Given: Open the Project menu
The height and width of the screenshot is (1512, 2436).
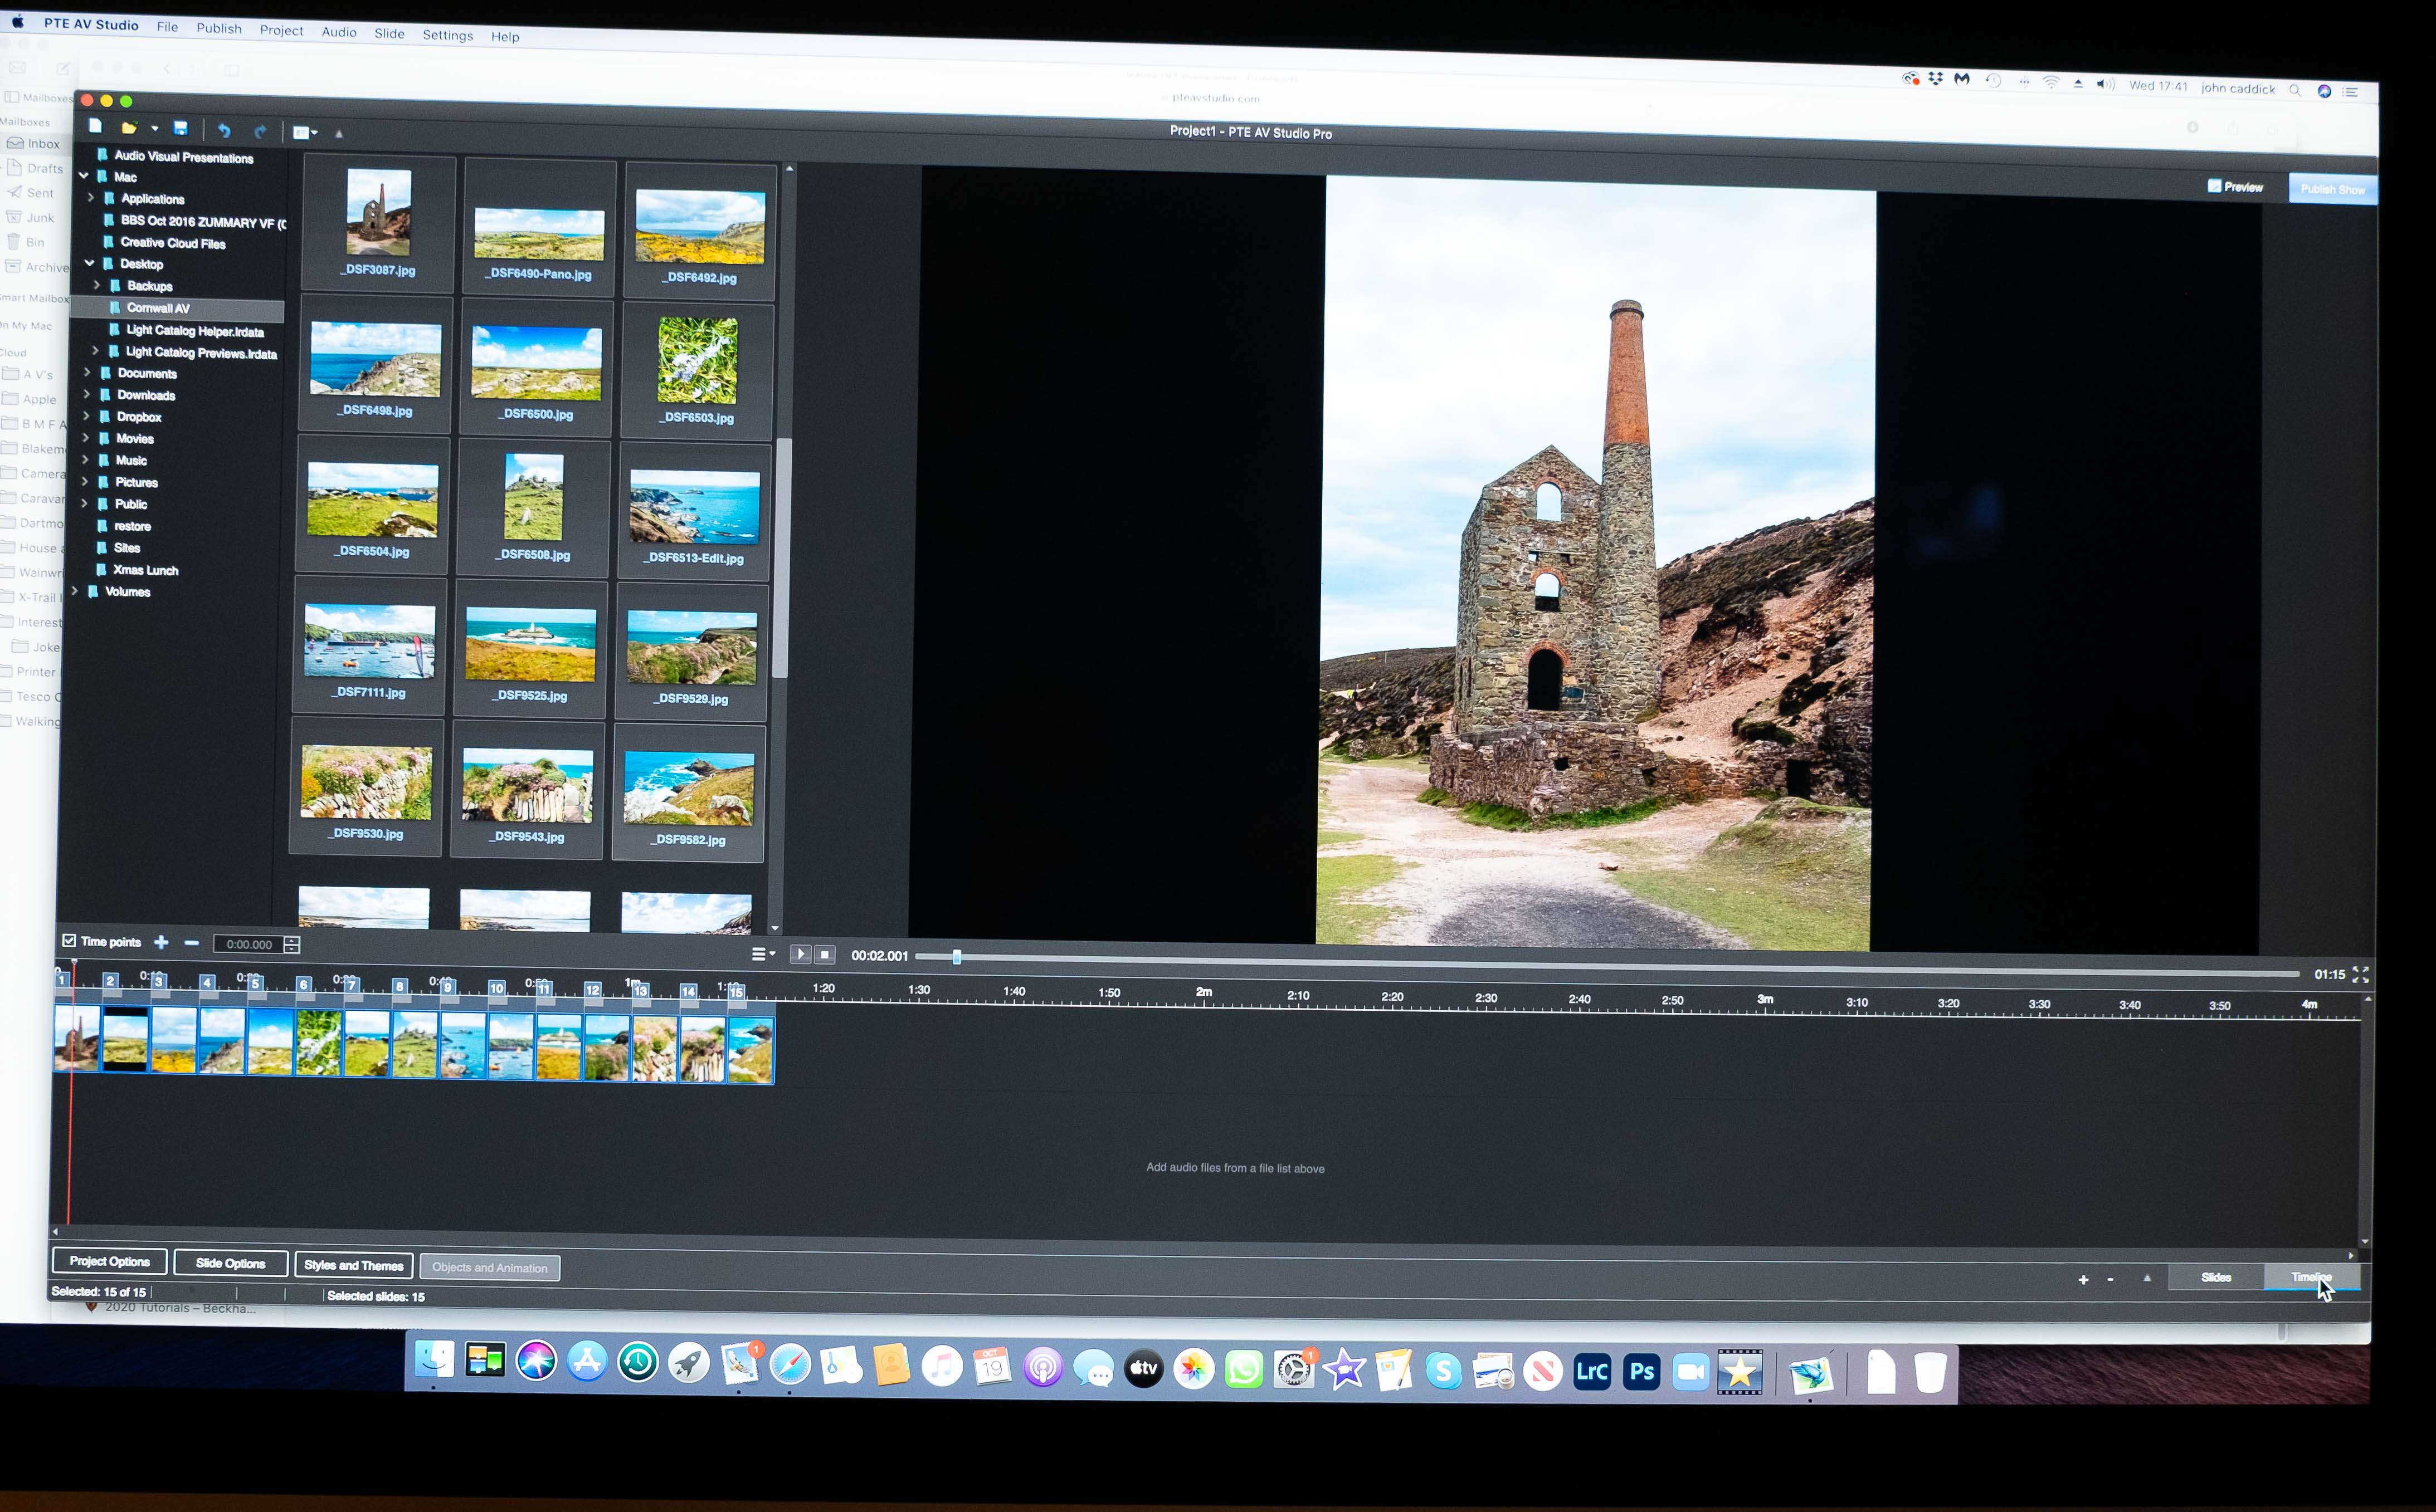Looking at the screenshot, I should [281, 30].
